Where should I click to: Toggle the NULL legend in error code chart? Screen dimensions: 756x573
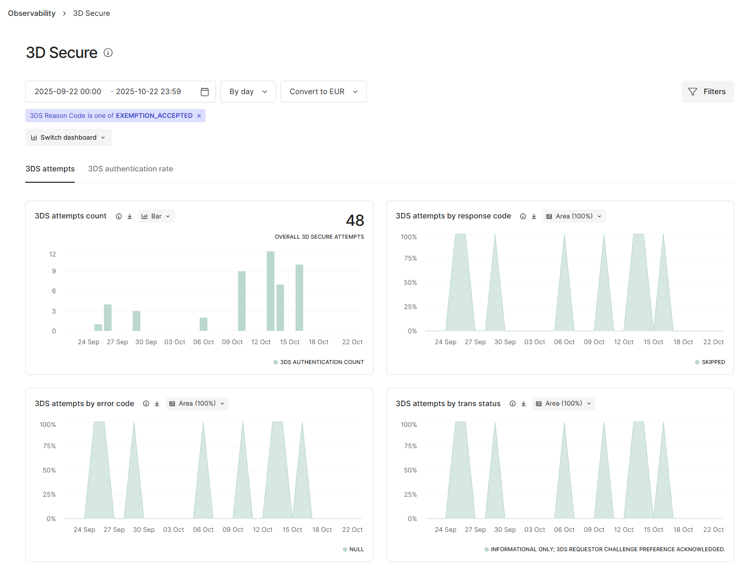pos(353,549)
